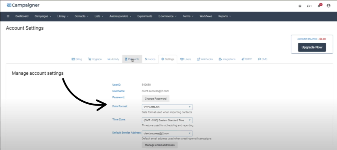The width and height of the screenshot is (337, 150).
Task: Open the Activity tab
Action: (x=113, y=59)
